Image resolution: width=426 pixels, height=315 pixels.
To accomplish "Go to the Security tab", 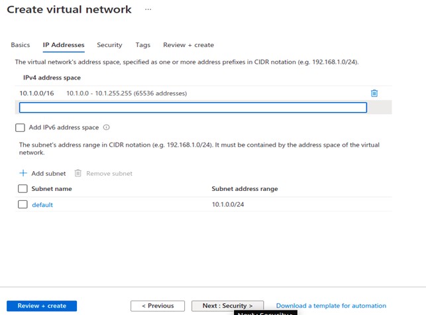I will pos(109,45).
